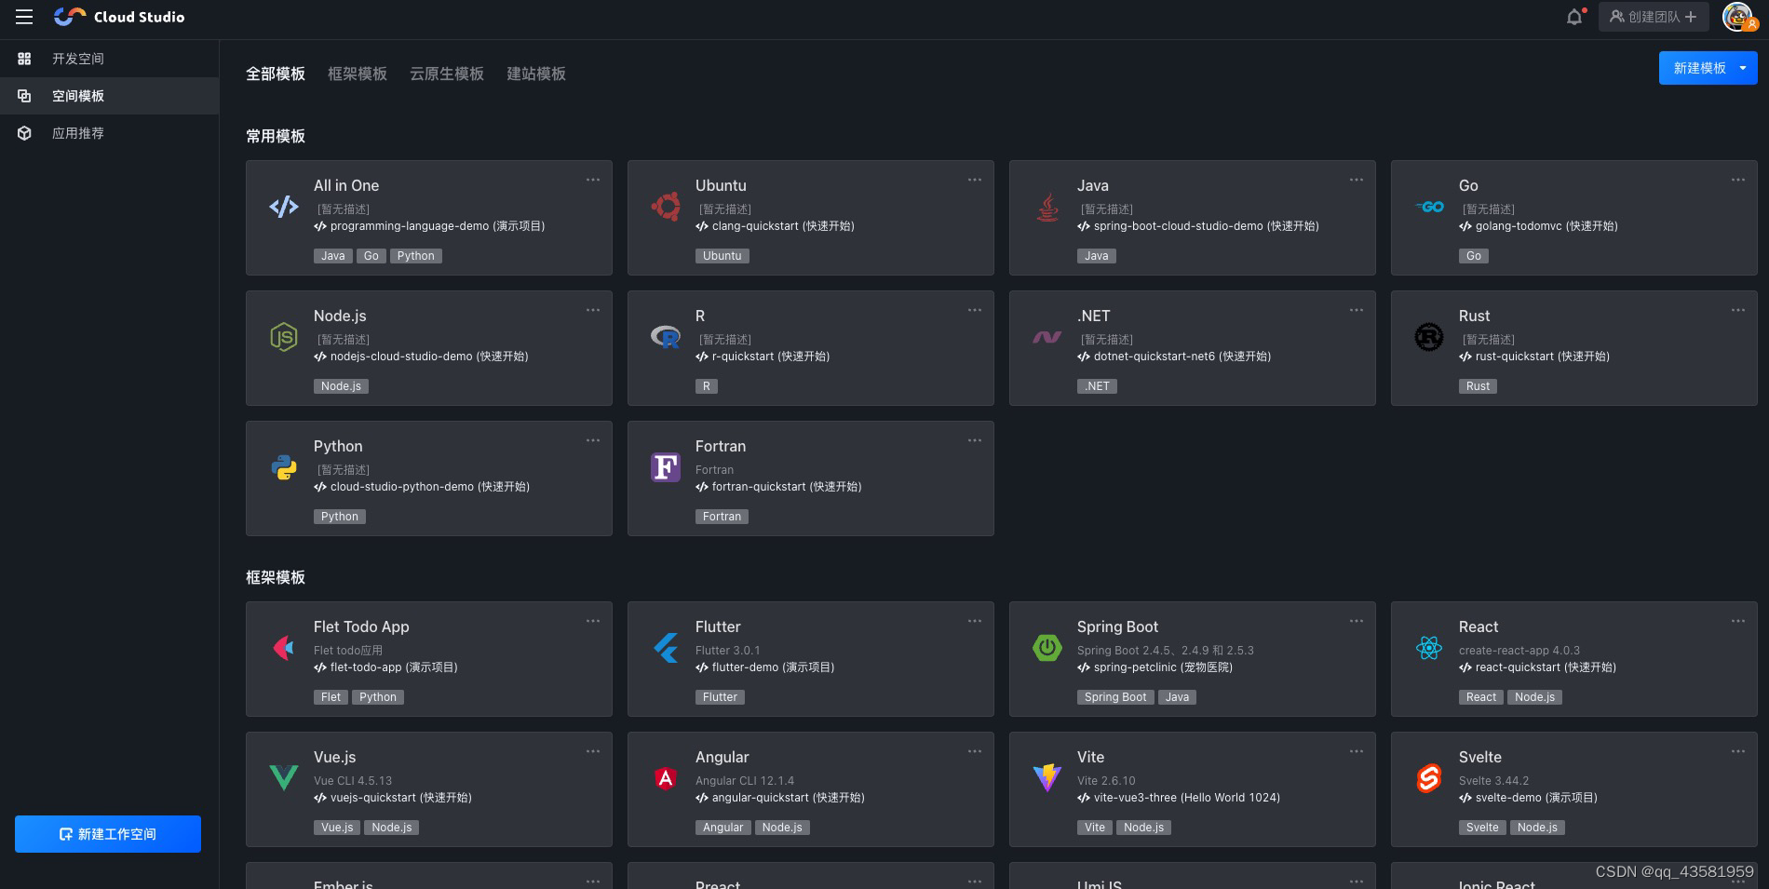Switch to the 云原生模板 tab
This screenshot has width=1769, height=889.
(x=447, y=74)
